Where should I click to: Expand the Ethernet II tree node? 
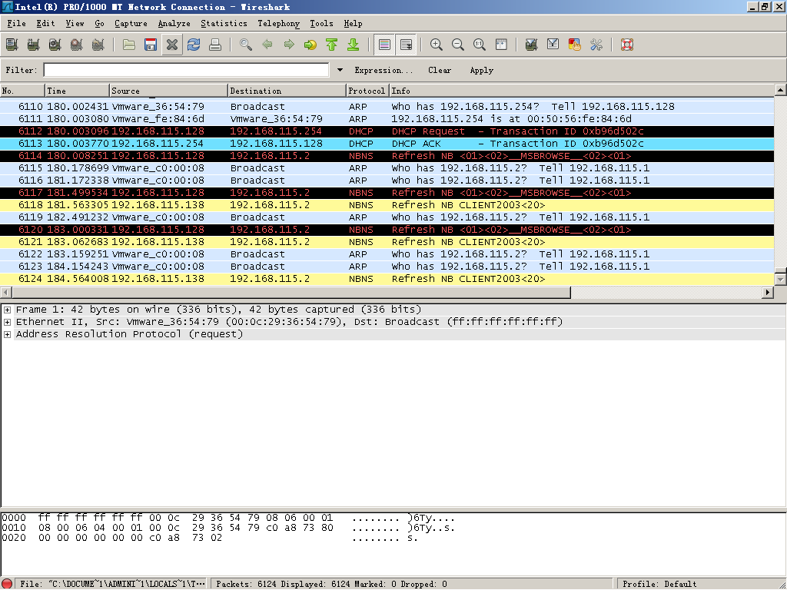(x=7, y=322)
